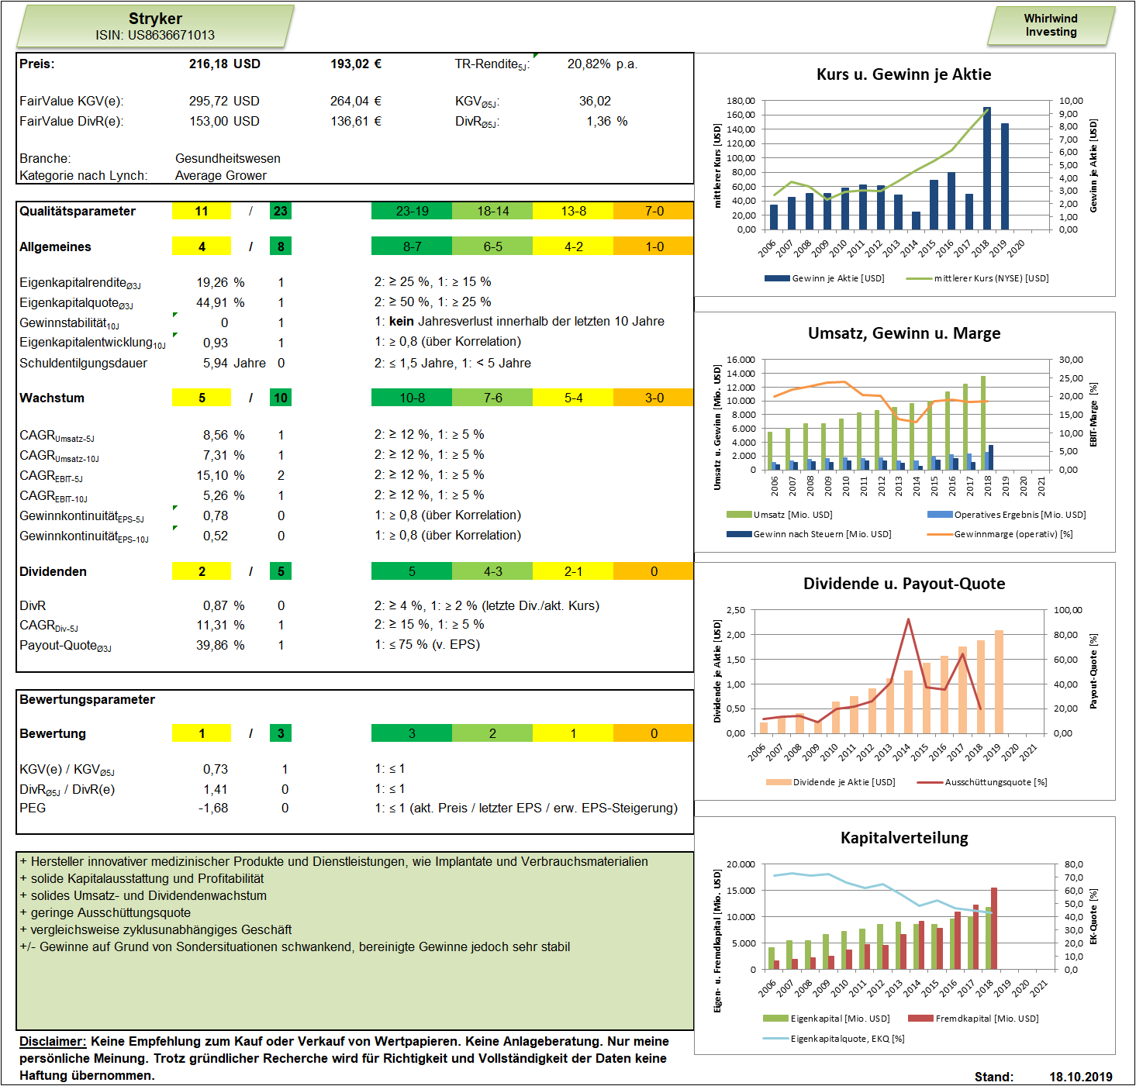This screenshot has height=1086, width=1136.
Task: Click the KGV average value 36,02
Action: pyautogui.click(x=595, y=101)
